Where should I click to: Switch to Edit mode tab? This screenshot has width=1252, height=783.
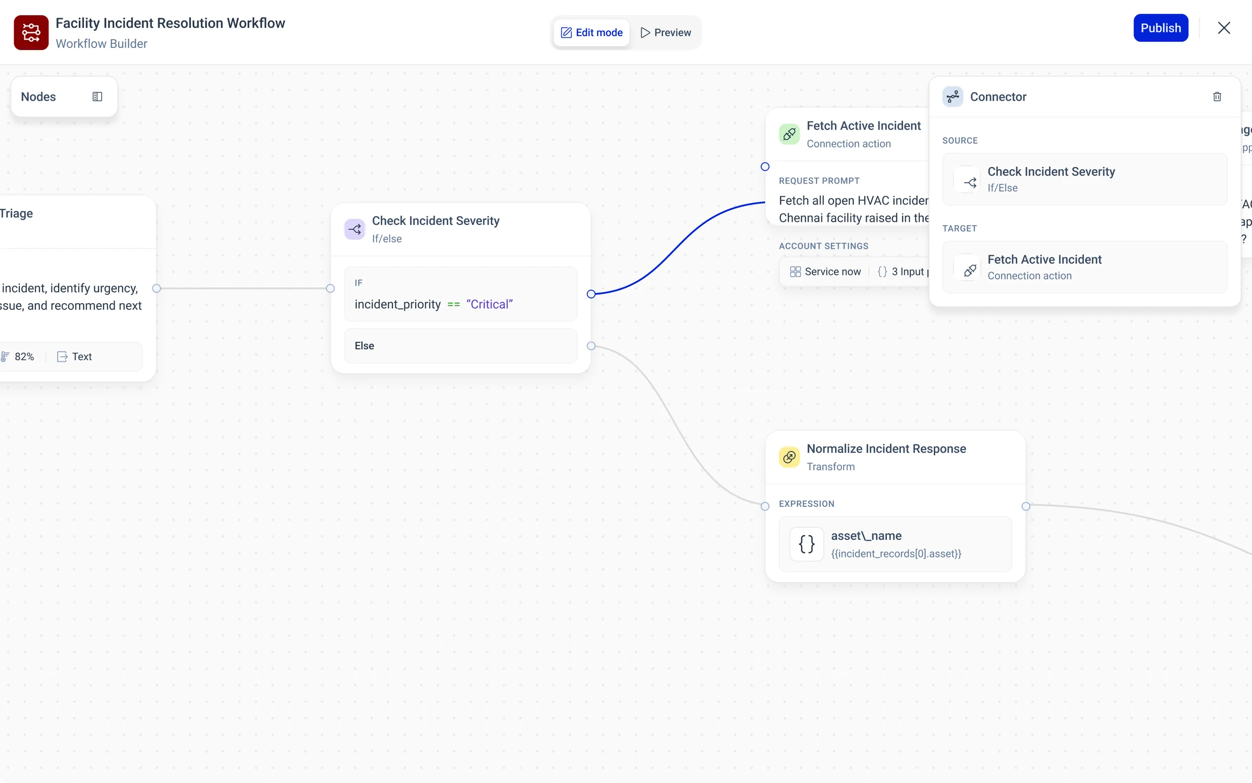(x=592, y=32)
